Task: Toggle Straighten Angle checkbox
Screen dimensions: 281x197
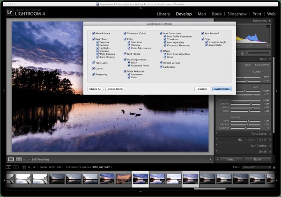Action: coord(206,42)
